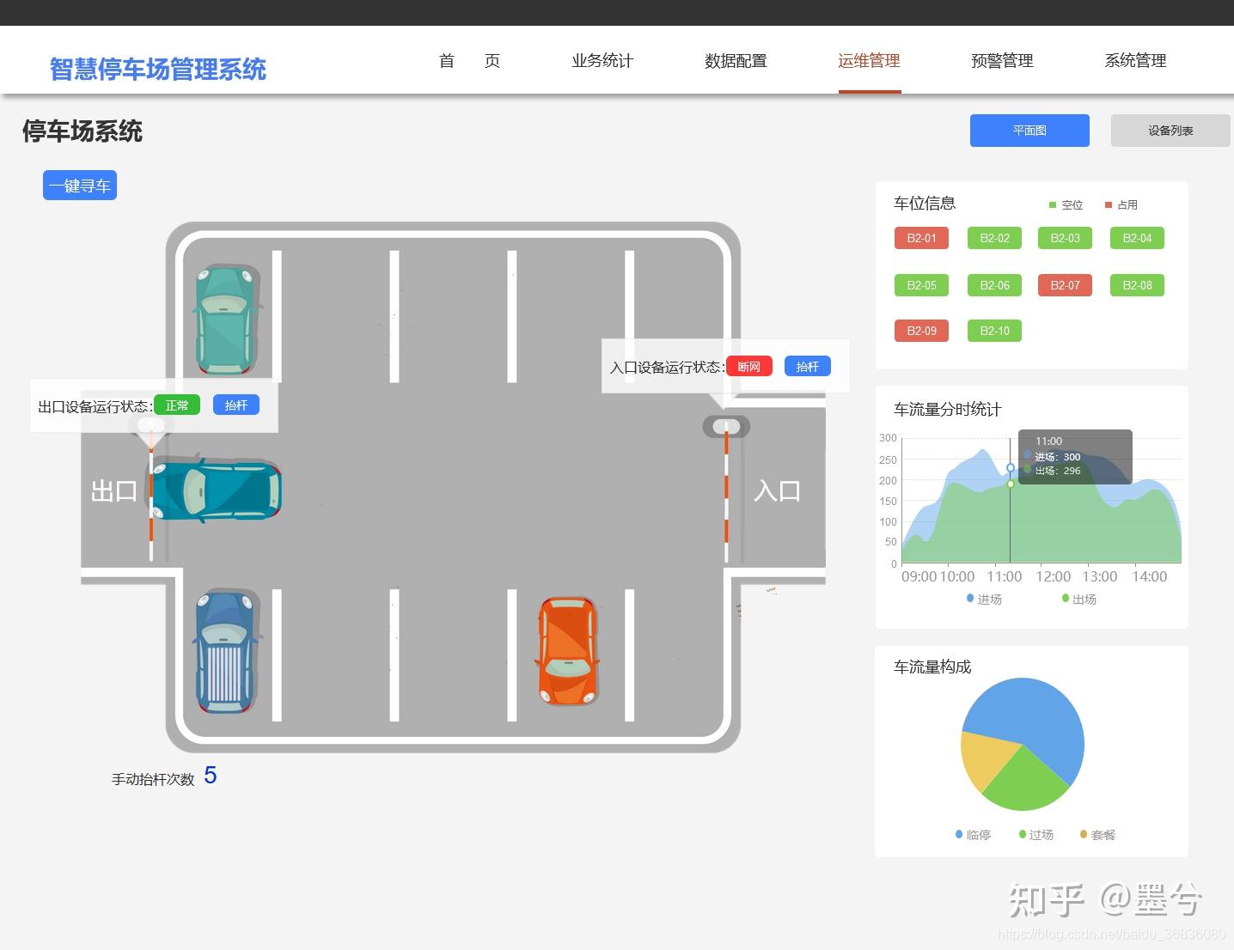Open the 预警管理 menu item
This screenshot has width=1234, height=950.
coord(1002,60)
